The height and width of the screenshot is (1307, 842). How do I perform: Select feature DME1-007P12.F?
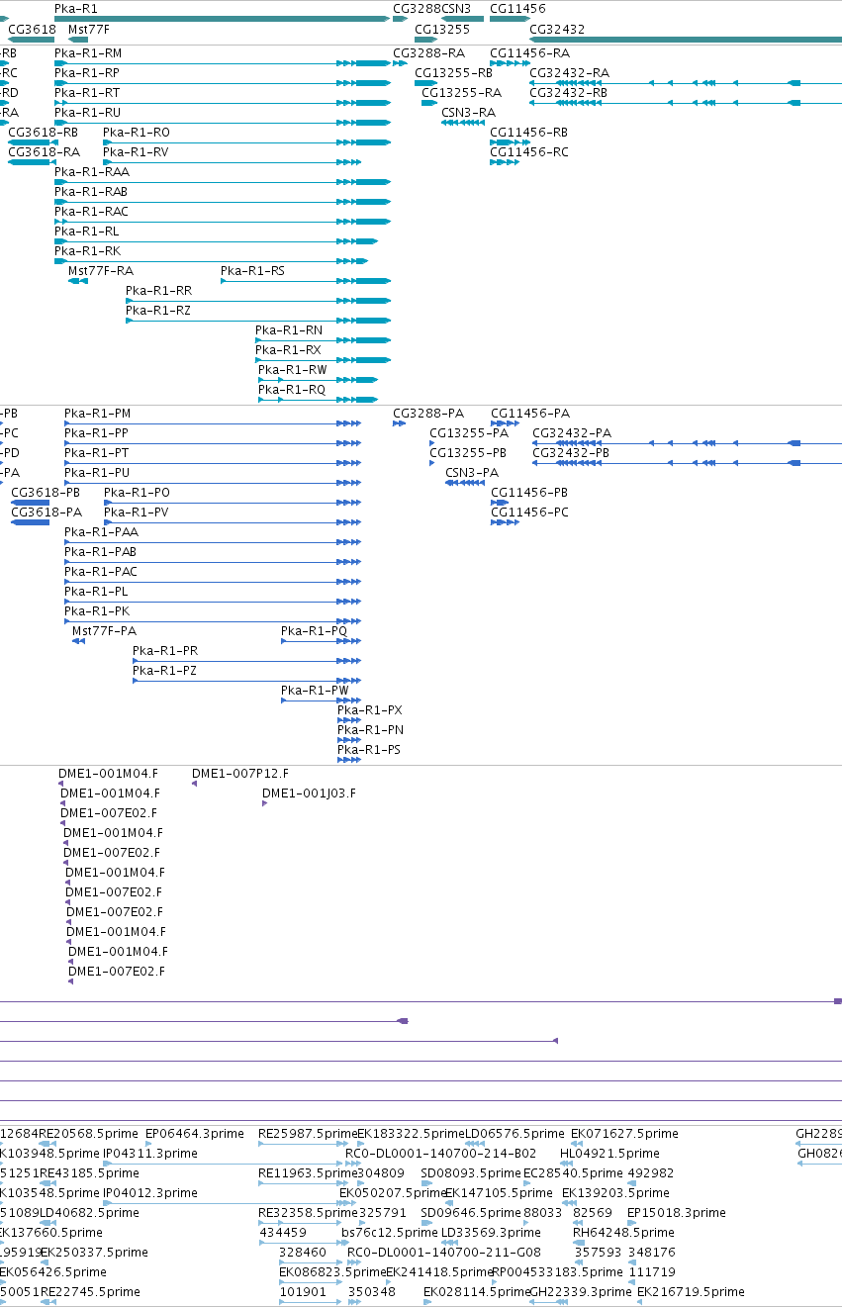coord(240,774)
